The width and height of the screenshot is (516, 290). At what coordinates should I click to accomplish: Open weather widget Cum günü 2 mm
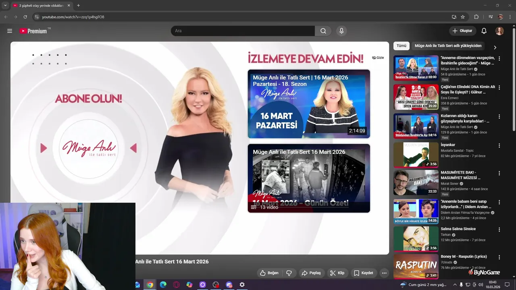(423, 285)
